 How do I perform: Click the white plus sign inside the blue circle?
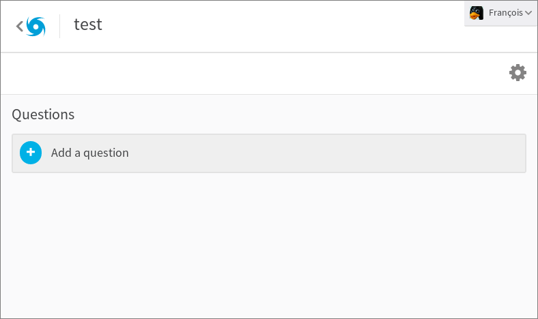31,152
